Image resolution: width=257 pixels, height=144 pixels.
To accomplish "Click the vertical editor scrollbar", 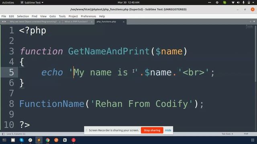I will [256, 54].
